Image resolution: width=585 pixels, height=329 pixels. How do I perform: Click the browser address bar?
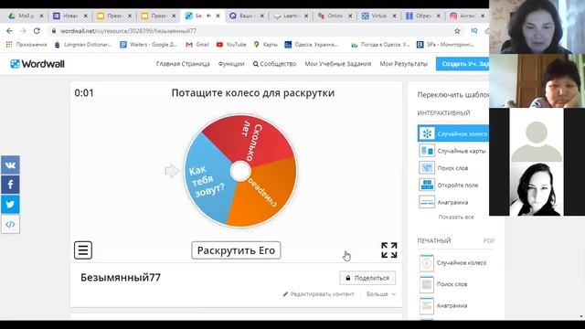250,31
